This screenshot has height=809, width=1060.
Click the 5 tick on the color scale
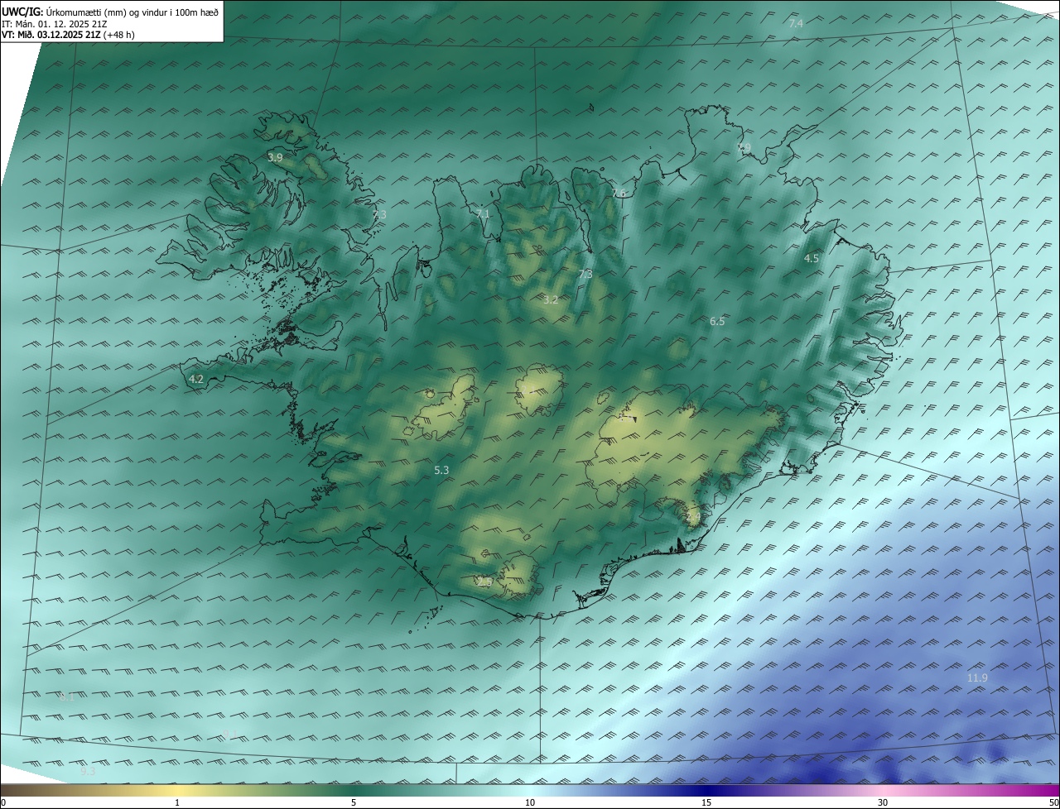click(354, 802)
